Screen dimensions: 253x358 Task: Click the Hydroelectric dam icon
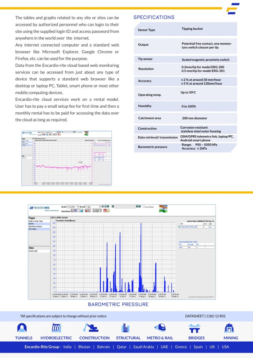tap(56, 327)
